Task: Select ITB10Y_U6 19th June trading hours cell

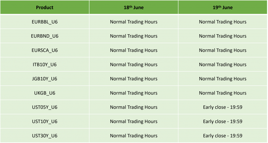Action: click(x=223, y=64)
